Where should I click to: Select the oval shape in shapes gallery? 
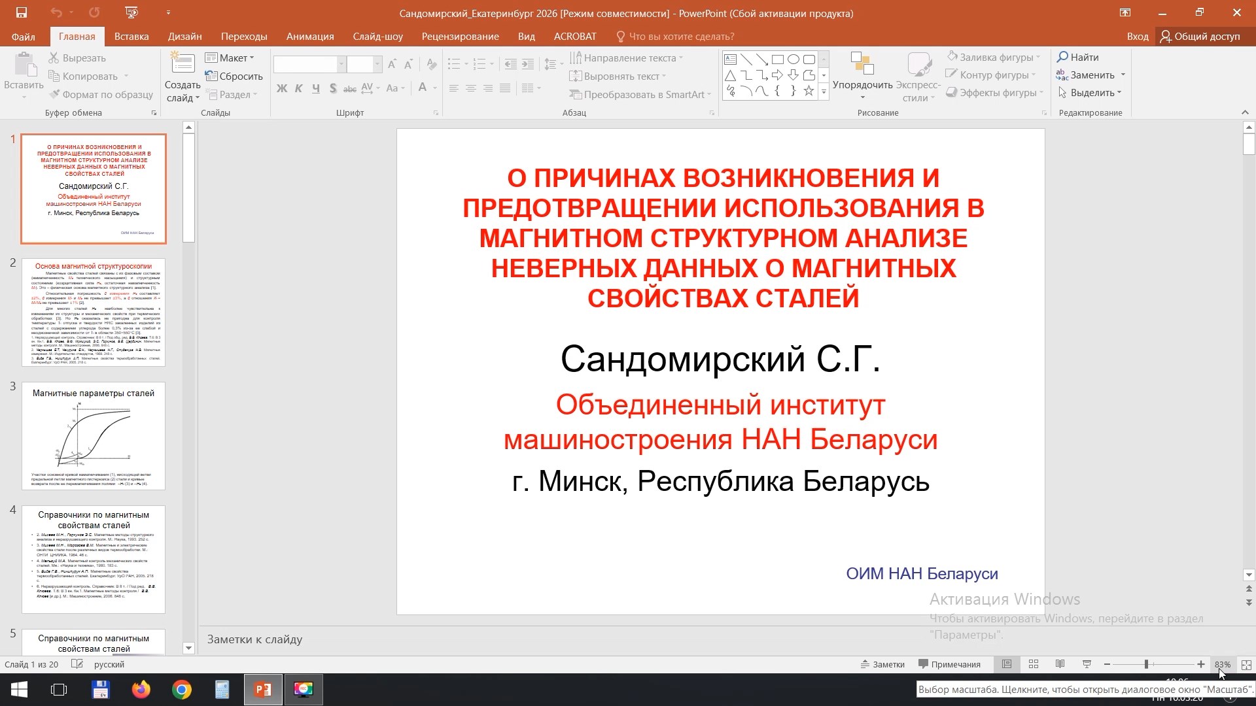793,59
